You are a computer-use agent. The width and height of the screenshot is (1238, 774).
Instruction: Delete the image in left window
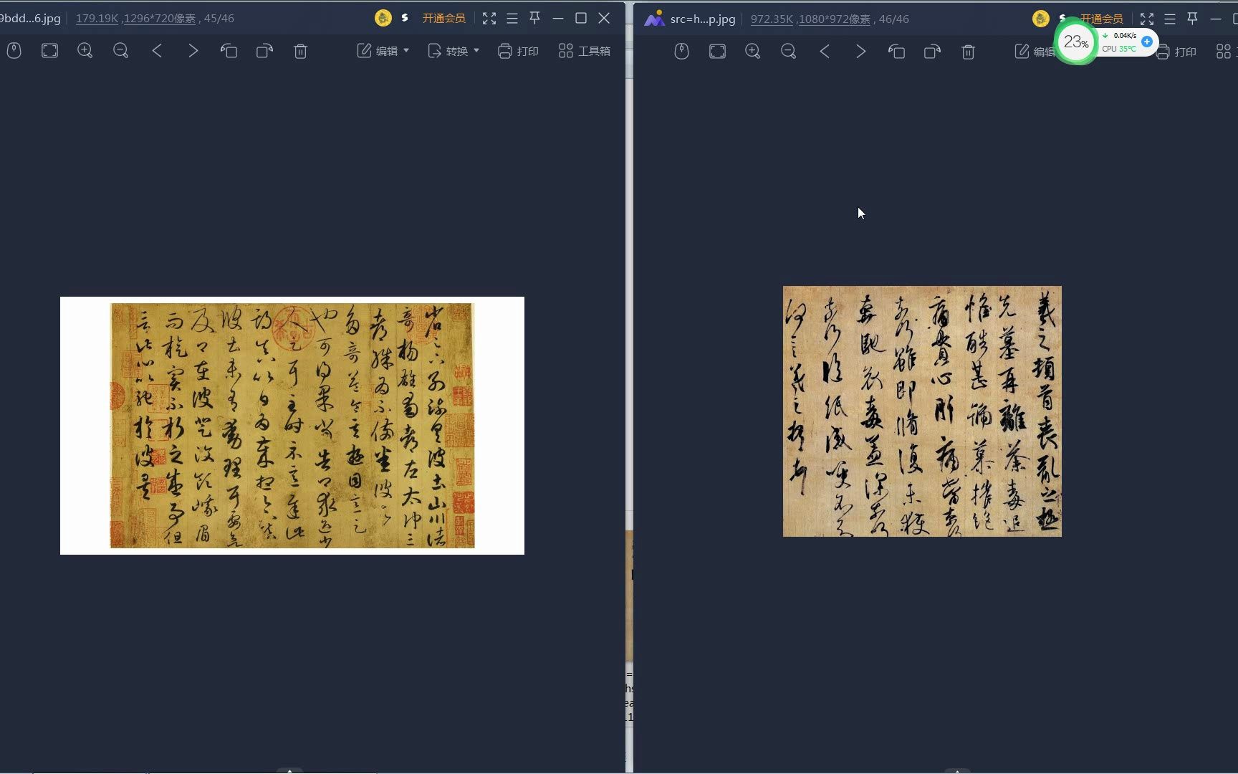click(x=301, y=51)
